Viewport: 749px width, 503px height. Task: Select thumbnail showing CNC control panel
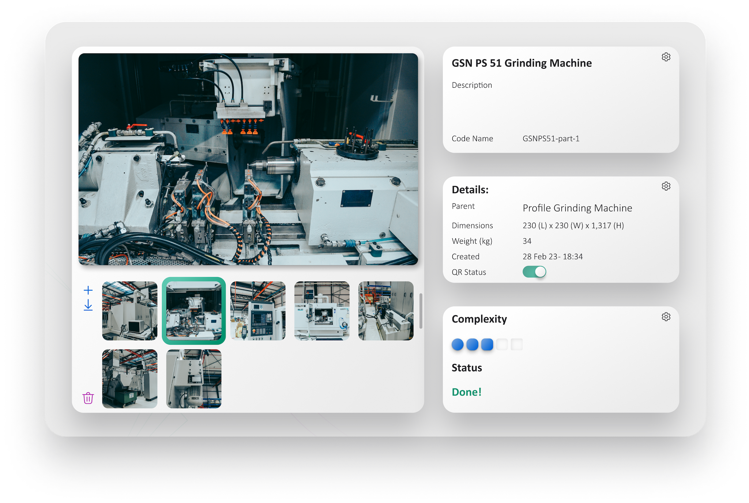[x=258, y=311]
